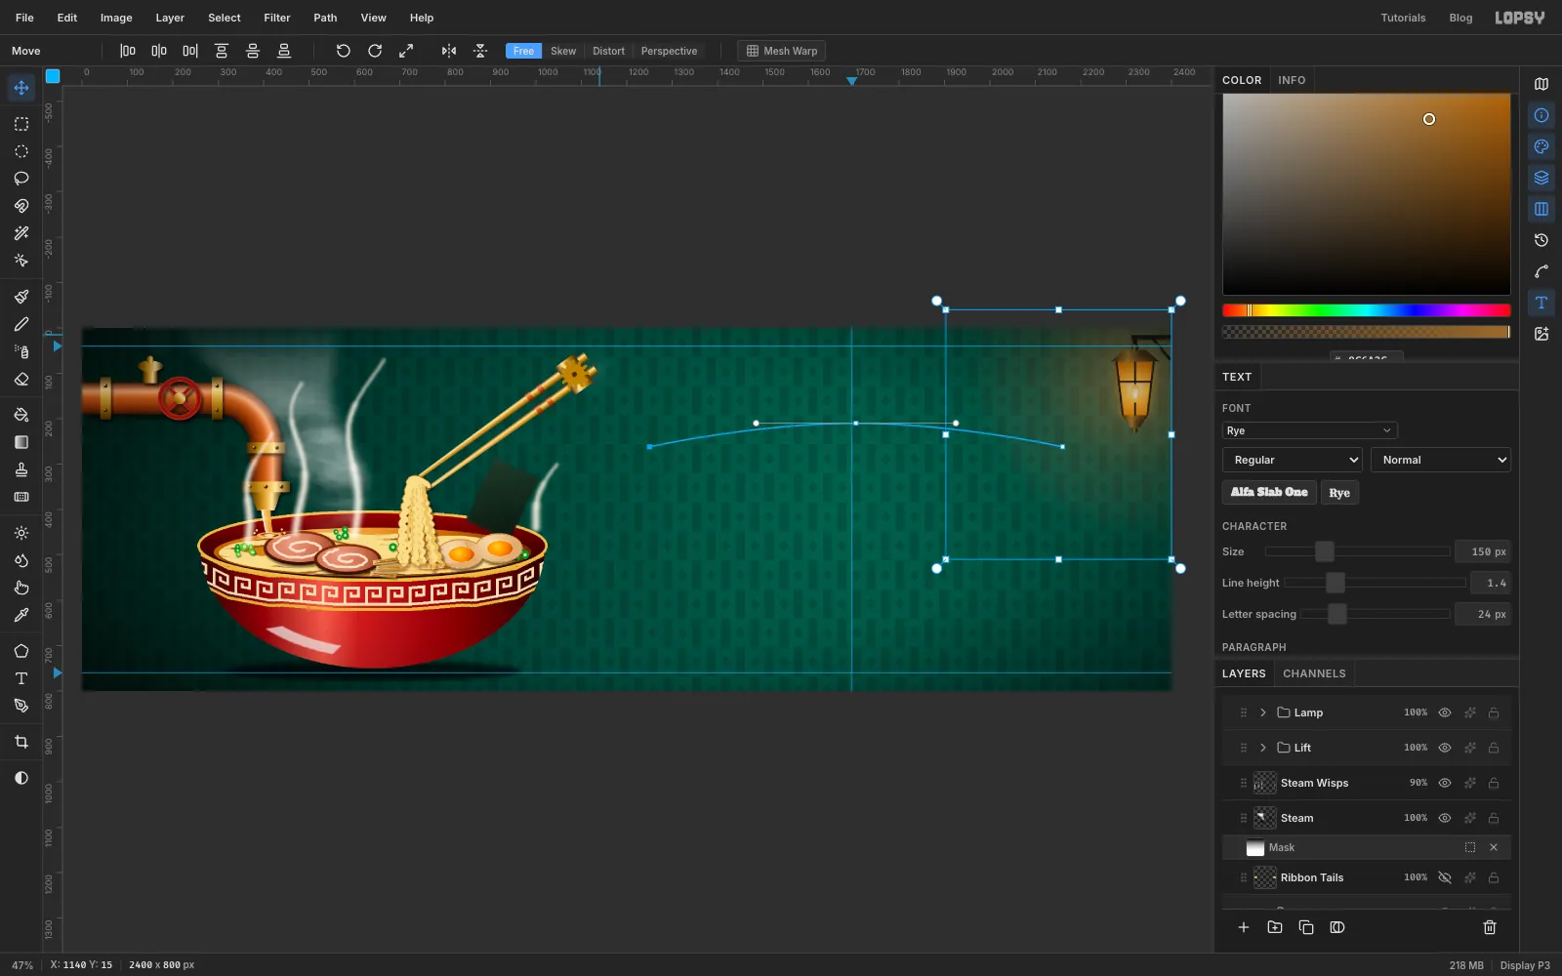Select the lasso tool
Image resolution: width=1562 pixels, height=976 pixels.
click(x=21, y=179)
